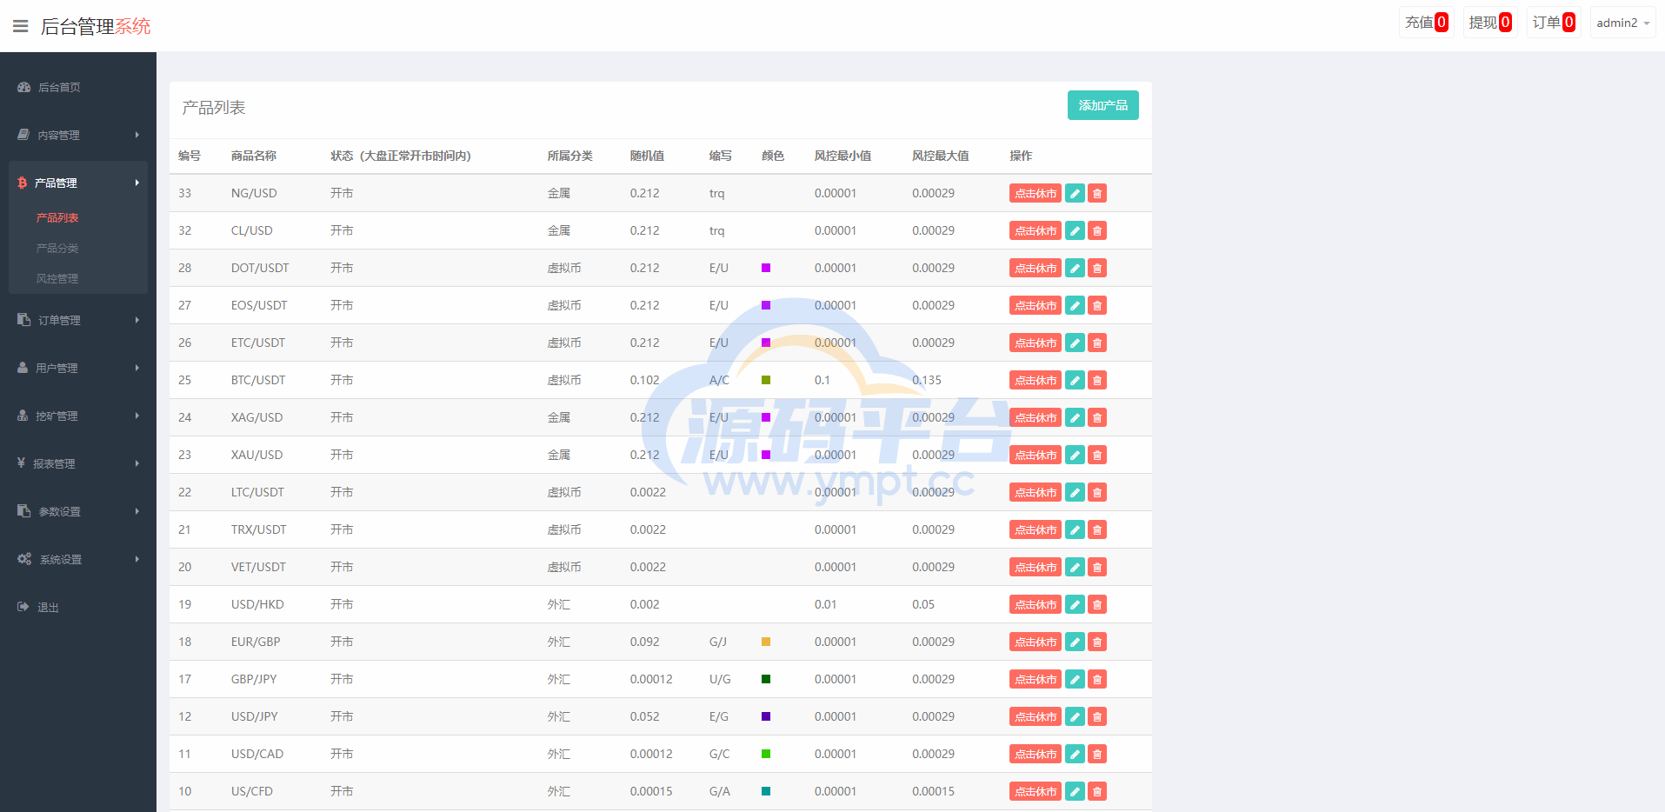
Task: Click 点击休市 for USD/HKD row
Action: pos(1036,604)
